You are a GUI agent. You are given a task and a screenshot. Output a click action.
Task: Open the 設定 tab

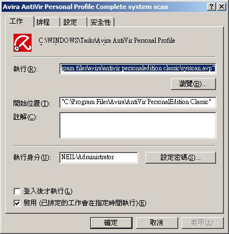tap(73, 22)
